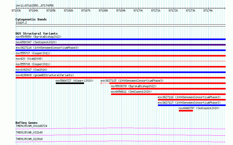
Task: Select the black bar under nsv5864727
Action: coord(70,83)
